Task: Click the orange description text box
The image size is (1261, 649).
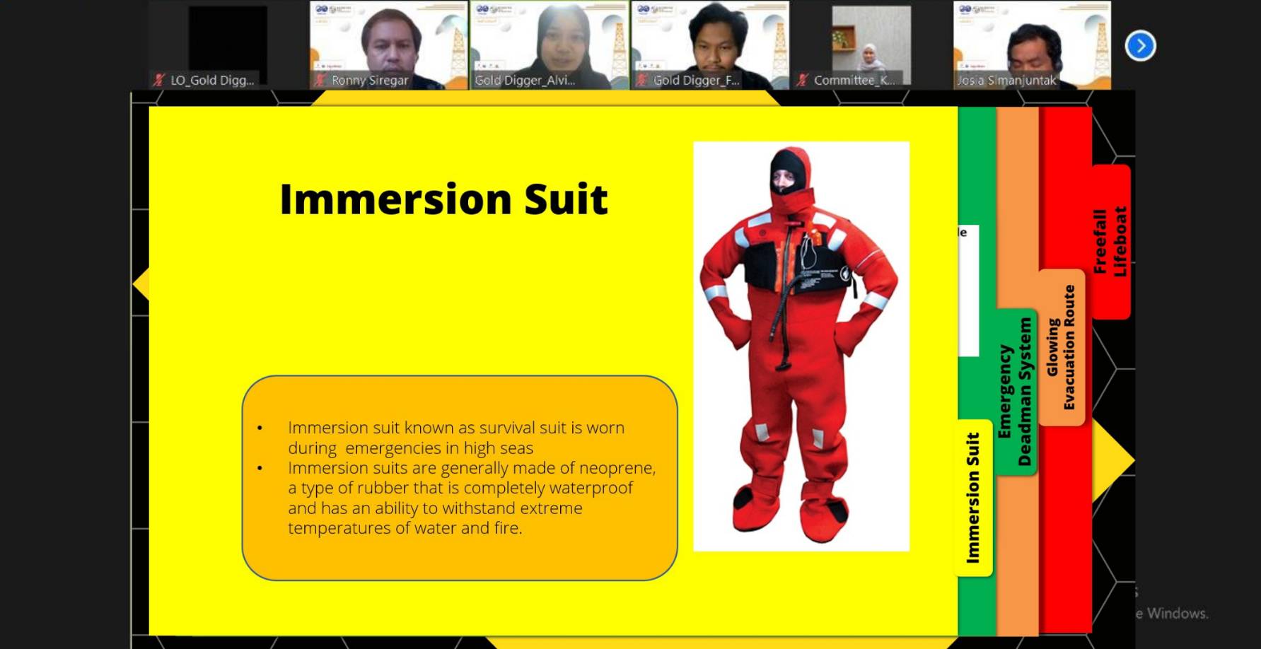Action: (459, 478)
